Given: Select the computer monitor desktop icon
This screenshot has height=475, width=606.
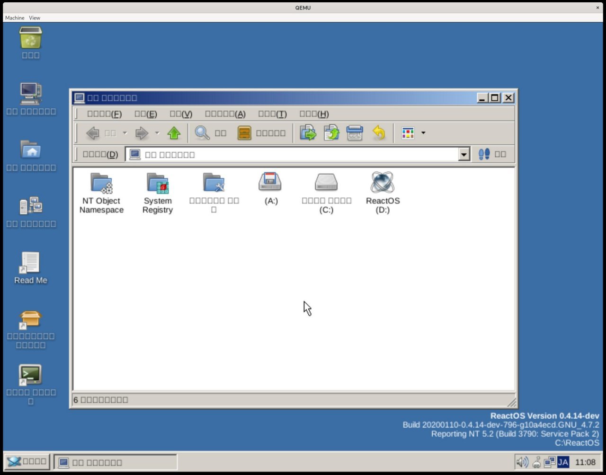Looking at the screenshot, I should click(x=31, y=99).
